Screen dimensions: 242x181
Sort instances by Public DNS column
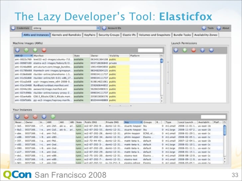point(94,122)
